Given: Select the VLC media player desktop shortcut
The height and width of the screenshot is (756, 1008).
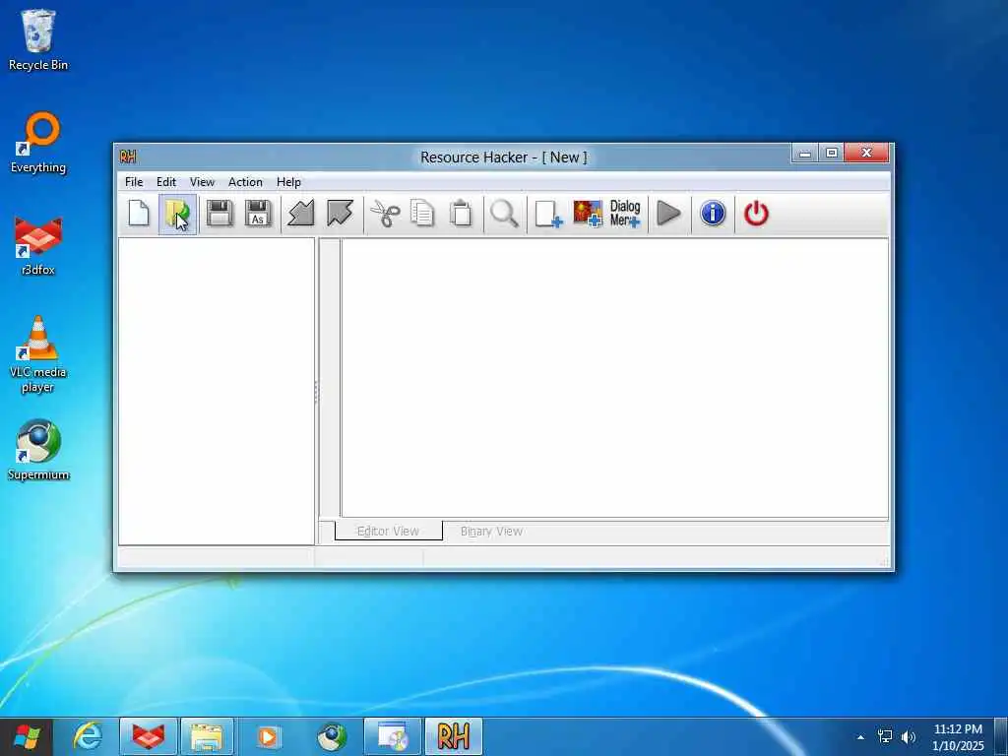Looking at the screenshot, I should 38,354.
